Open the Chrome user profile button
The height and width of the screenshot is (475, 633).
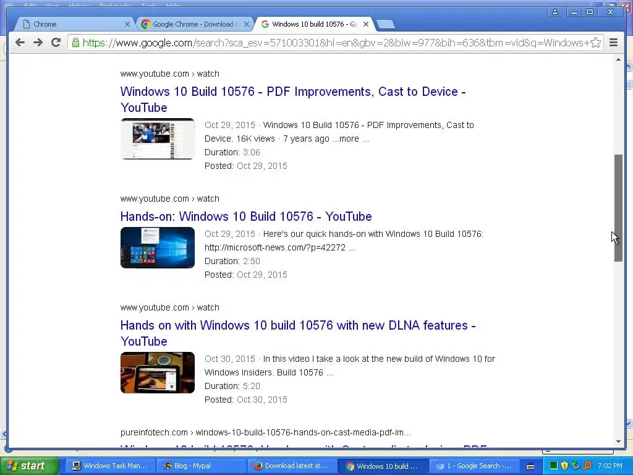(x=555, y=12)
